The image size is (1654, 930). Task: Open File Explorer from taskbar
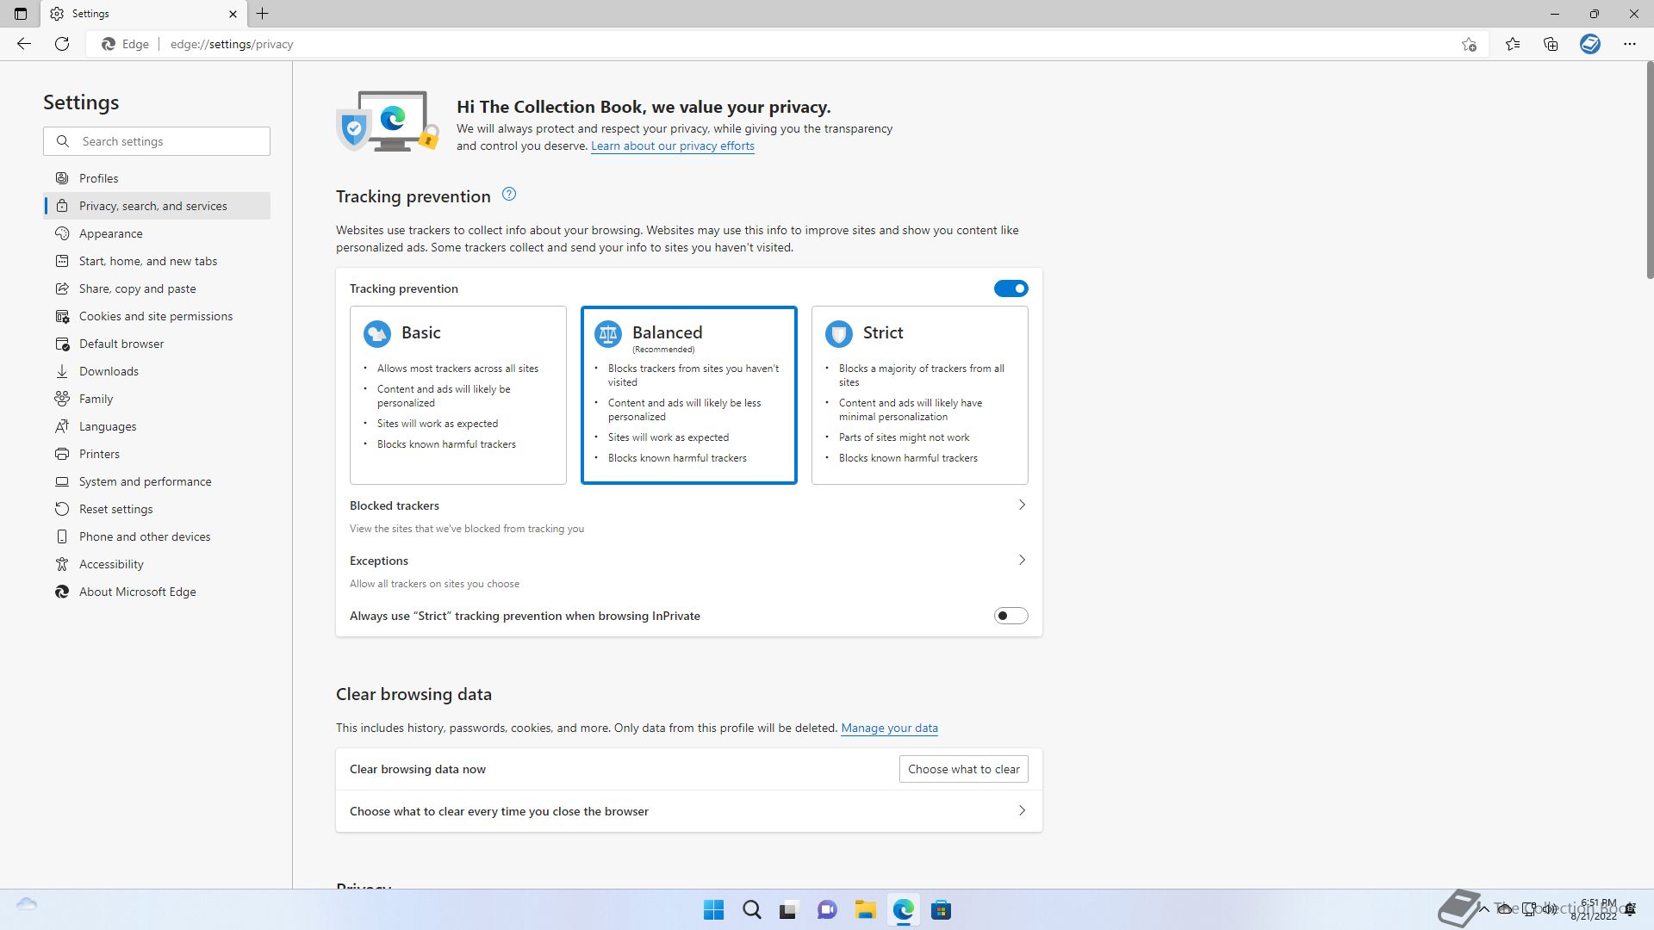(866, 910)
